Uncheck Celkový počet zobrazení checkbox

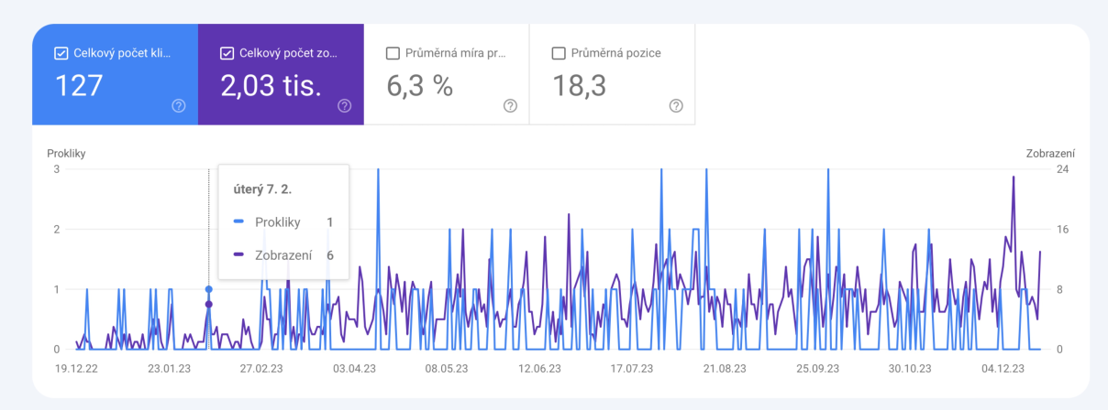click(x=227, y=53)
